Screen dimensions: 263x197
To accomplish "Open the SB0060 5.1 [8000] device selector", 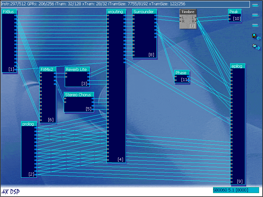I will (x=236, y=190).
